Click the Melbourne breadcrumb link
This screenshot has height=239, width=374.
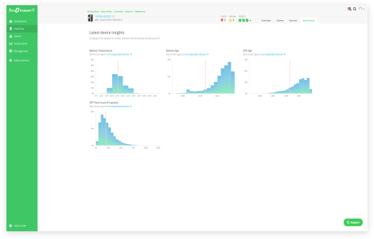tap(140, 12)
